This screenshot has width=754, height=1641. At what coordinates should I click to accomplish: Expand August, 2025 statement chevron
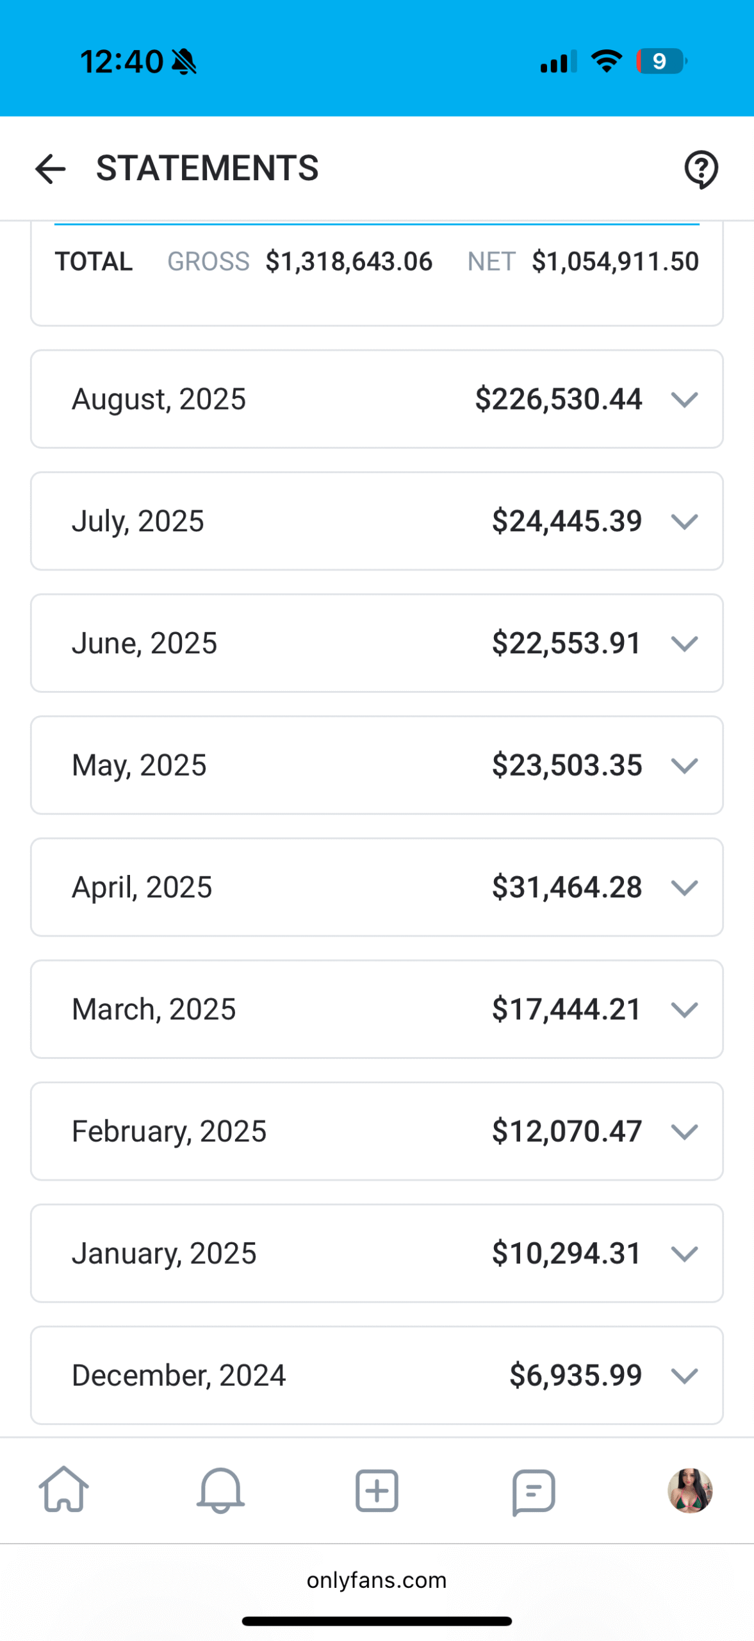(684, 399)
